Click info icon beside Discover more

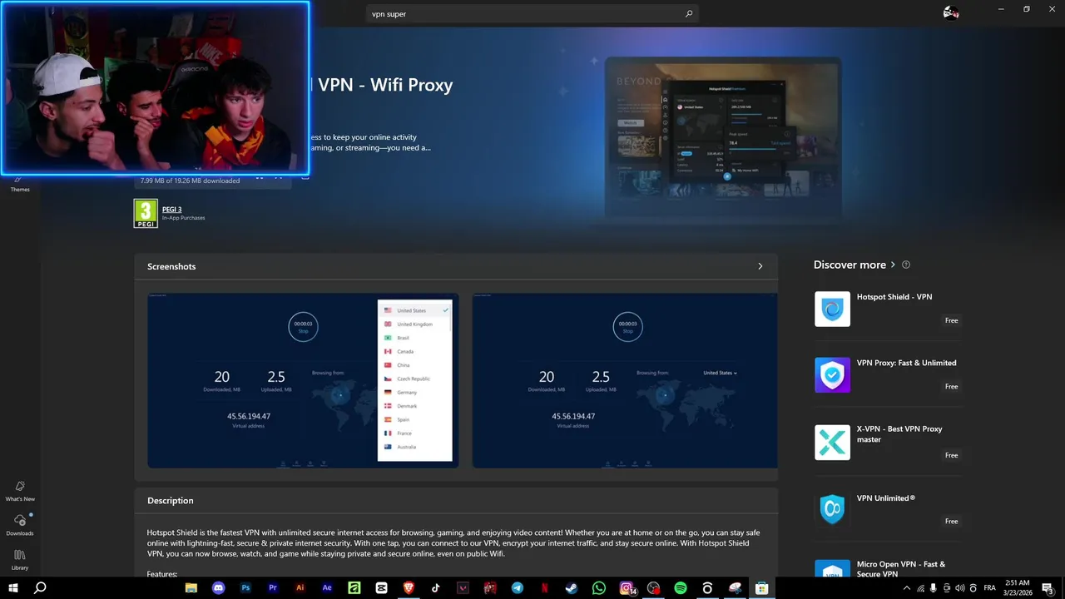pos(906,265)
